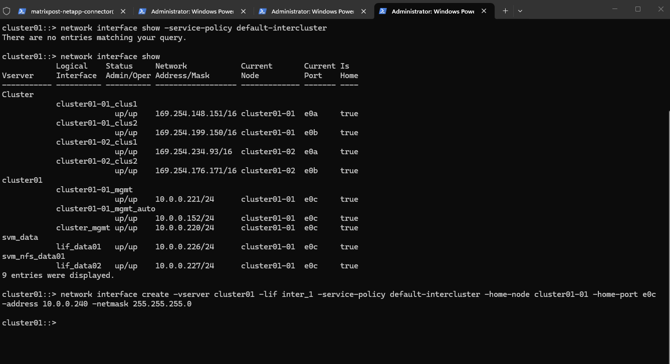Image resolution: width=670 pixels, height=364 pixels.
Task: Maximize the Windows Terminal window
Action: tap(638, 9)
